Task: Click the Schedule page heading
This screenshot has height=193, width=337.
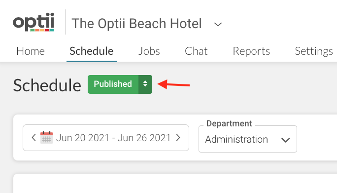Action: 47,85
